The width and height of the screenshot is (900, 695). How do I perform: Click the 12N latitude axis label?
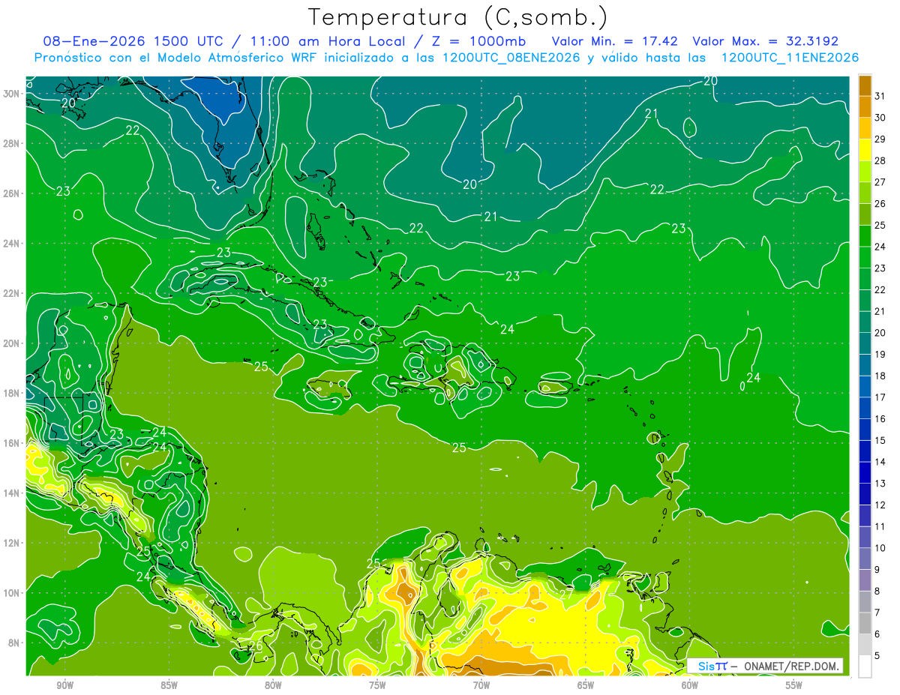pos(10,543)
